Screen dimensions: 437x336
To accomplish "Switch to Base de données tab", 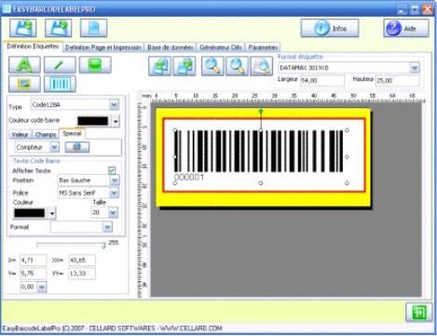I will pos(171,47).
